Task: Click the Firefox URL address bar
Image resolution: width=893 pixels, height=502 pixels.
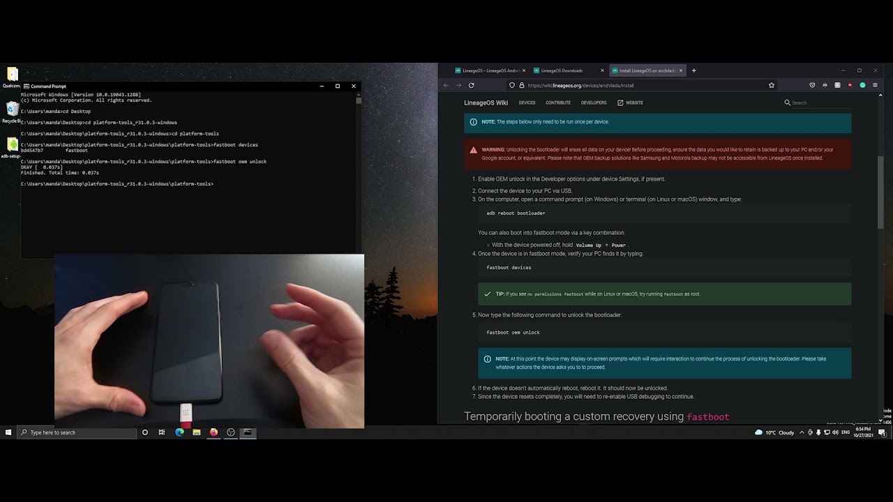Action: click(x=642, y=85)
